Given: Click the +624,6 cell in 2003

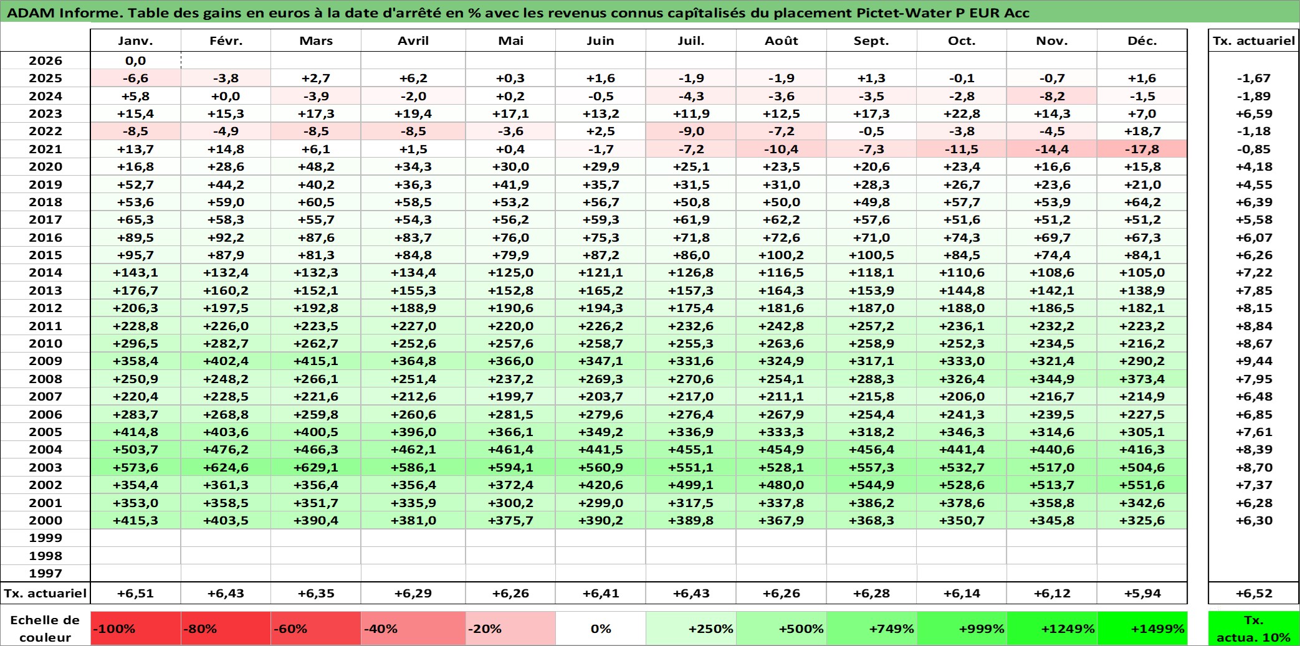Looking at the screenshot, I should [226, 467].
